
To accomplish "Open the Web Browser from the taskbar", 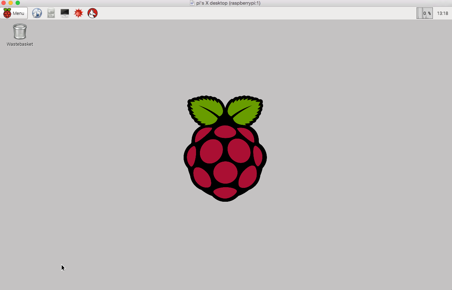I will [37, 13].
